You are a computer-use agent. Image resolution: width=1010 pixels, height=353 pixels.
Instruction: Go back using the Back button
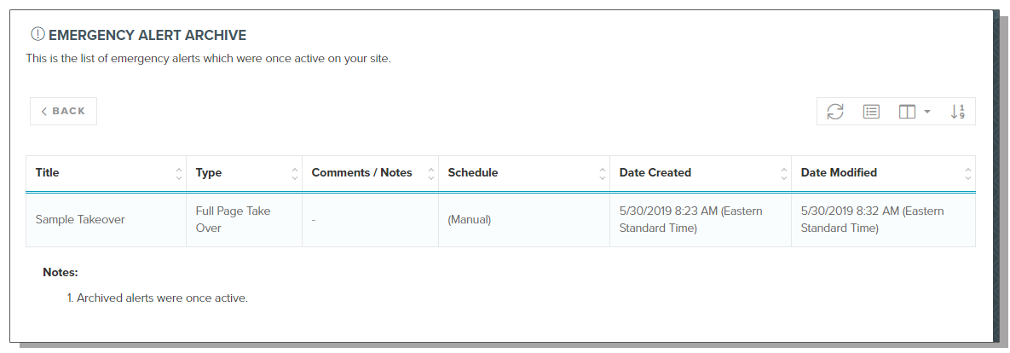coord(64,112)
